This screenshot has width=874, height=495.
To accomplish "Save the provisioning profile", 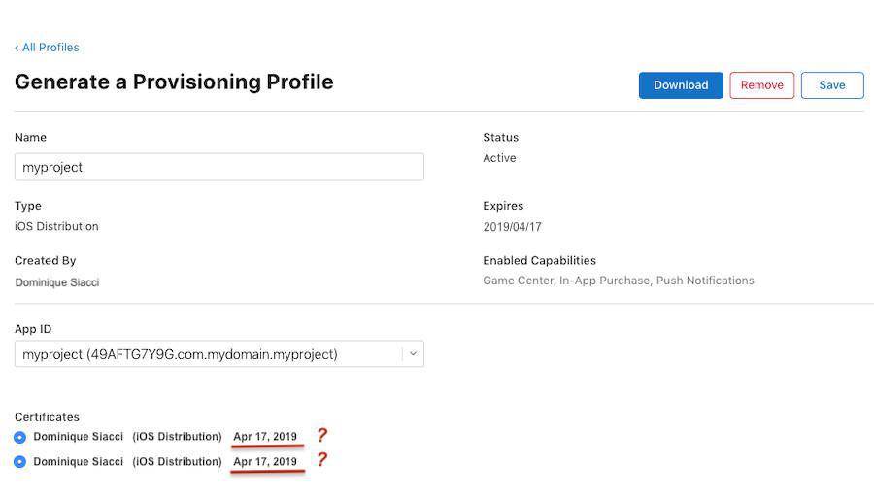I will 832,85.
